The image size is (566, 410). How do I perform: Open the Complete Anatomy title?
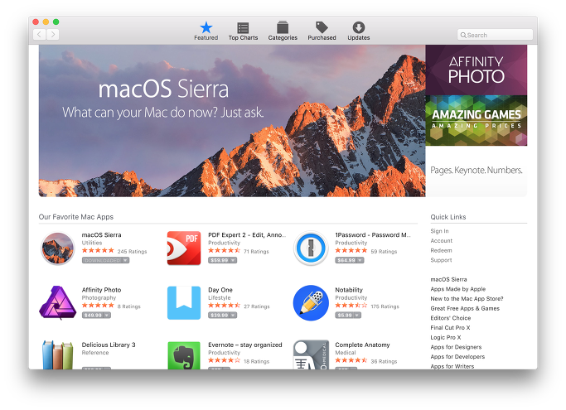pyautogui.click(x=362, y=345)
